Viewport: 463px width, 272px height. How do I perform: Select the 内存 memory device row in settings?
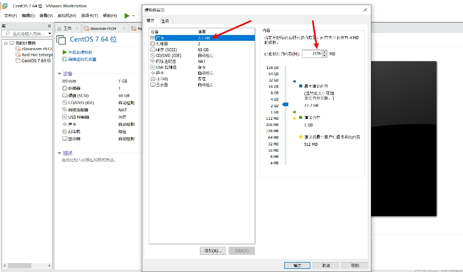[x=202, y=38]
